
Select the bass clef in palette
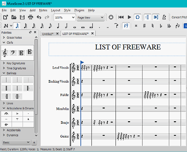[13, 53]
